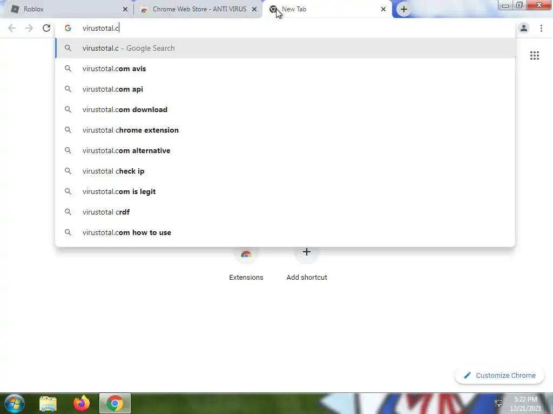The height and width of the screenshot is (414, 553).
Task: Choose suggestion 'virustotal crdf'
Action: [x=285, y=212]
